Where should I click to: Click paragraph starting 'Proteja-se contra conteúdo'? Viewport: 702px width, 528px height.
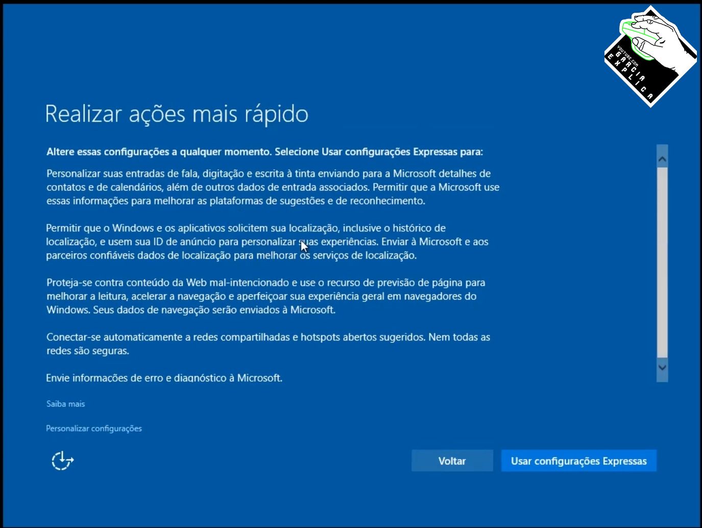click(265, 296)
